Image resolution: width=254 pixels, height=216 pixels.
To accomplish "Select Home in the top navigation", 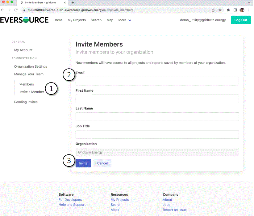I will (58, 20).
